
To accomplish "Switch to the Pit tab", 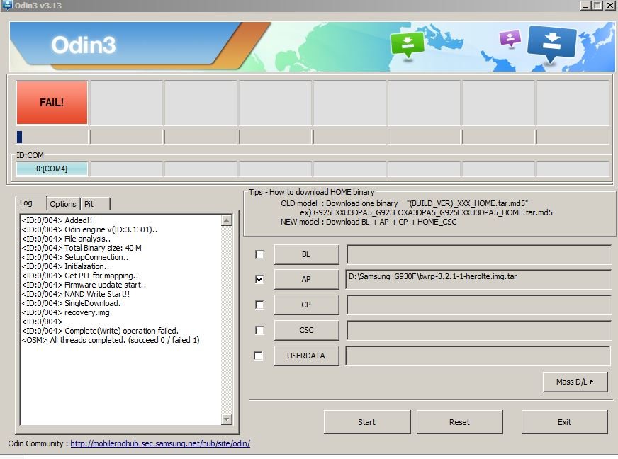I will coord(95,204).
